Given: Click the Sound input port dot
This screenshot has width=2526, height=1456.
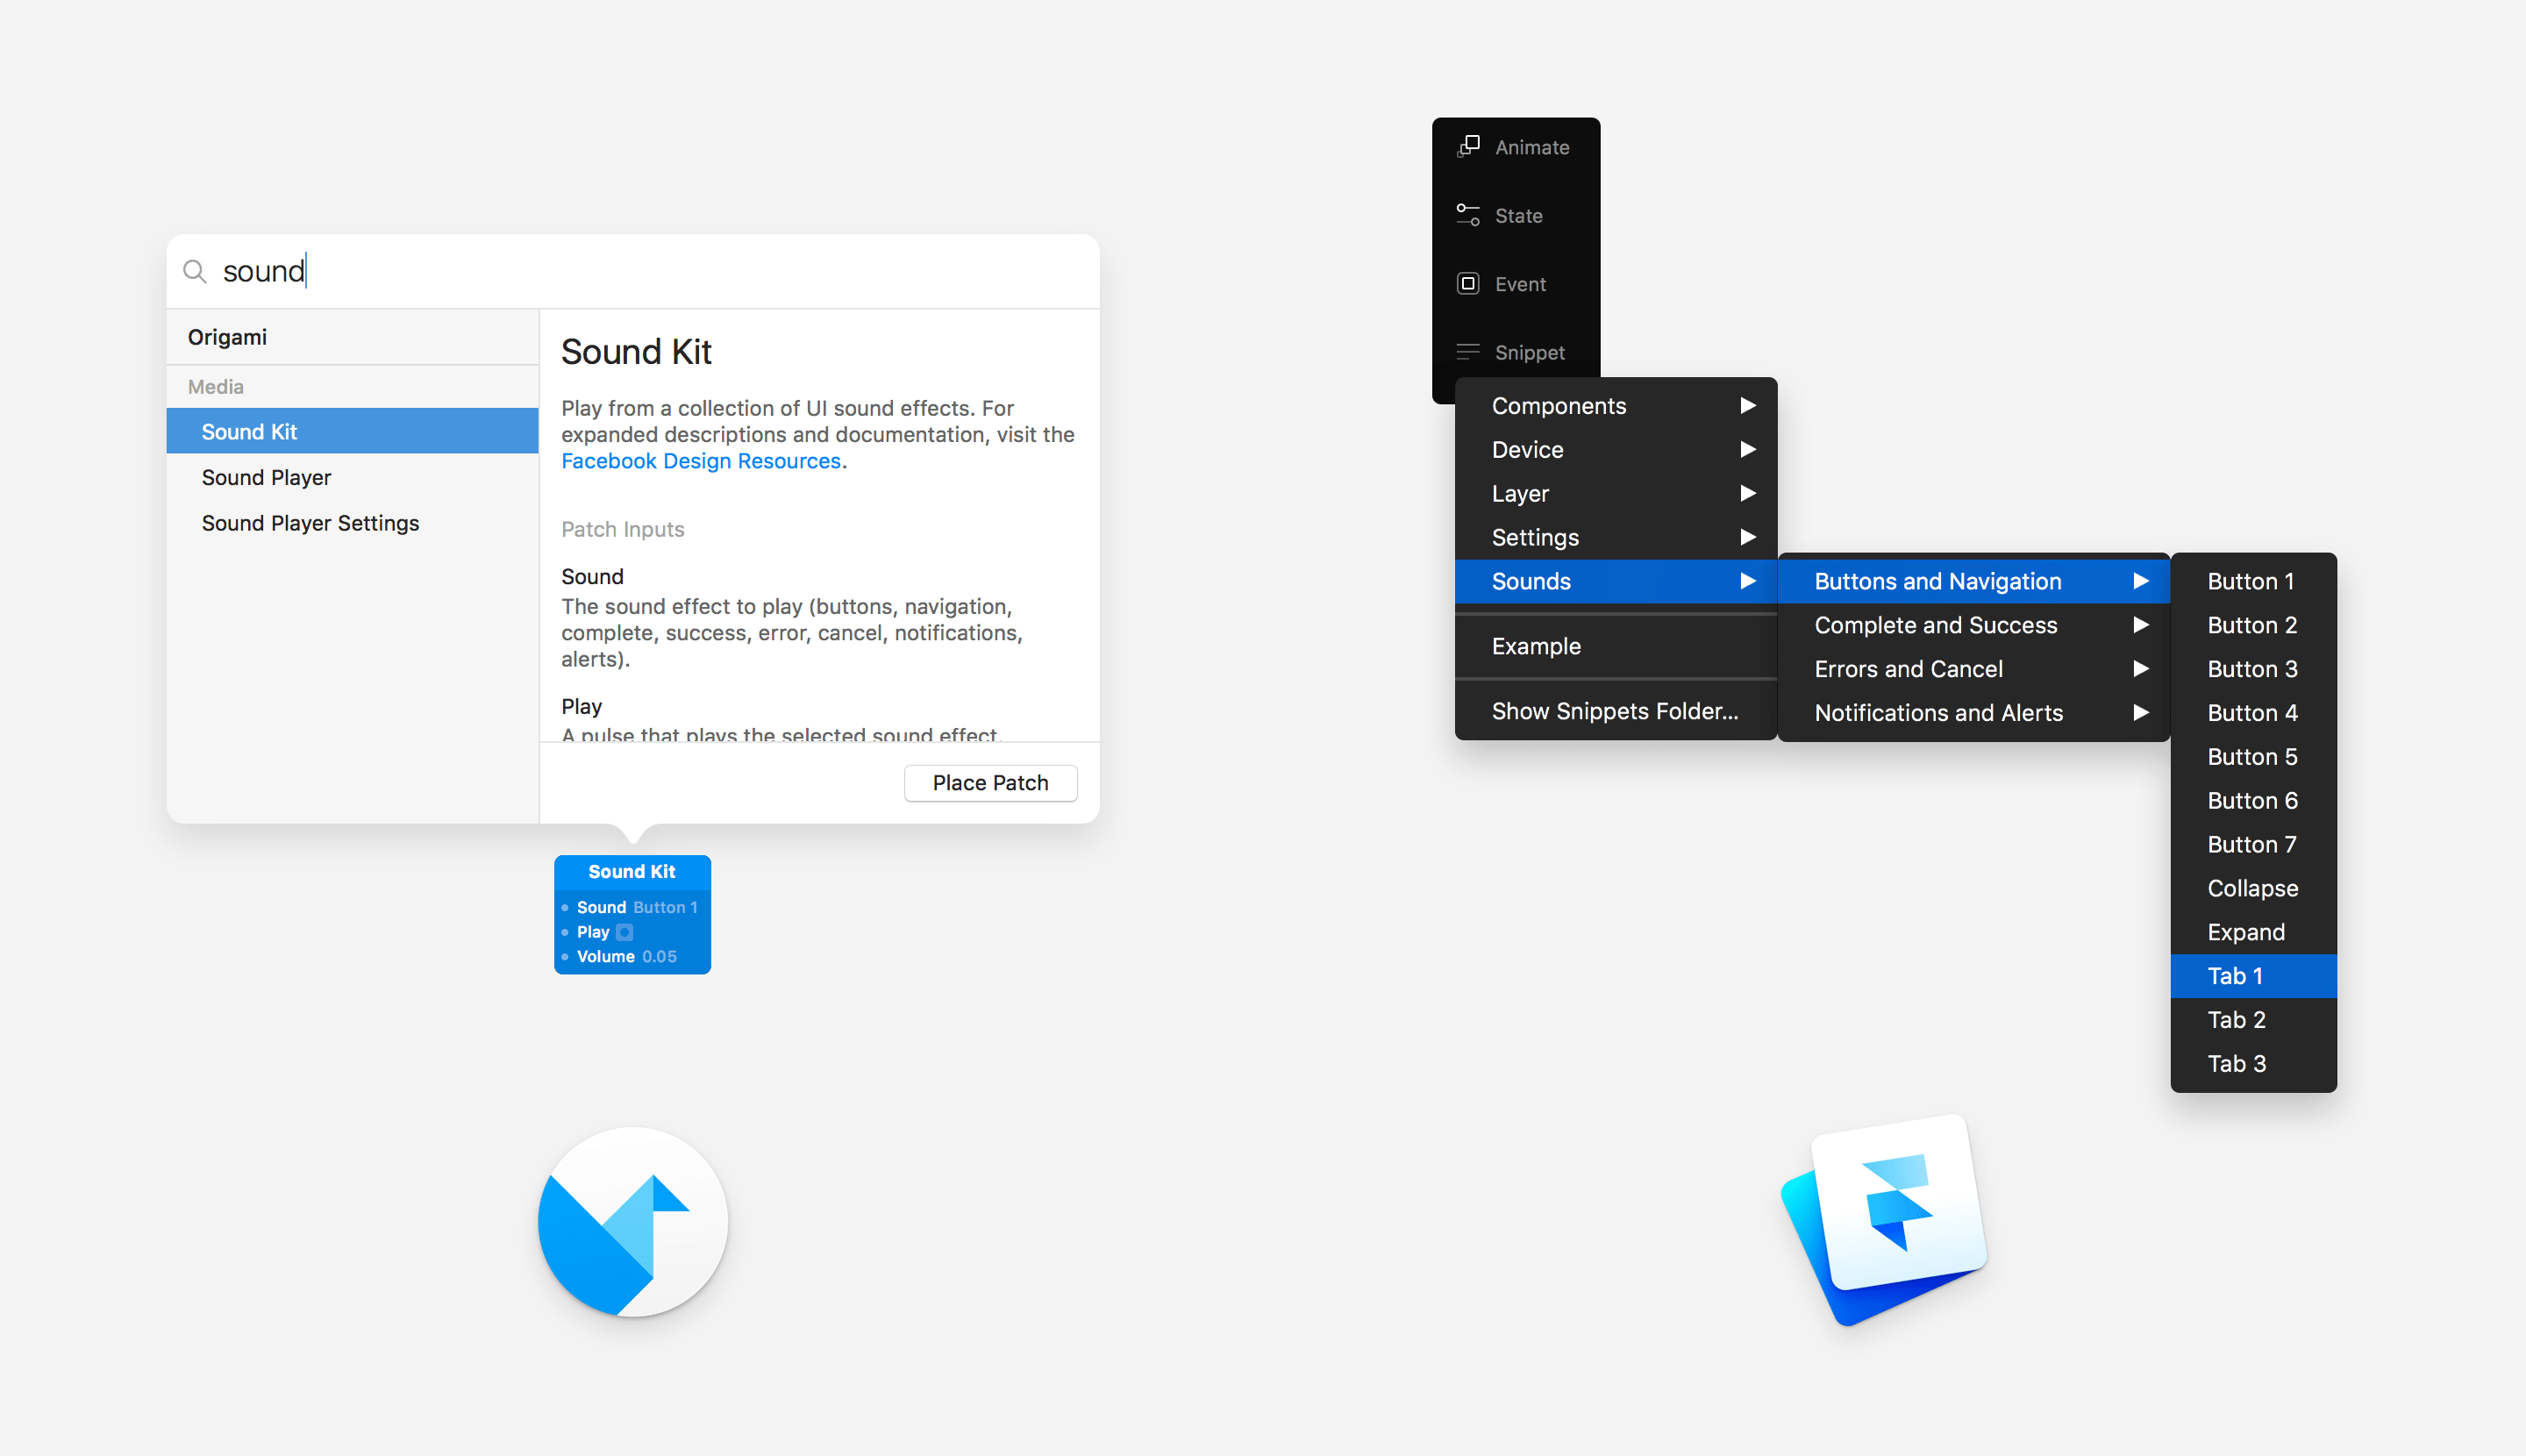Looking at the screenshot, I should pos(565,908).
